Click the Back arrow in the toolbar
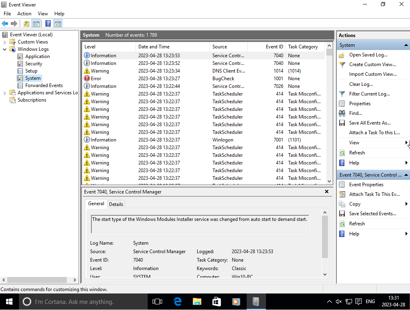 pos(5,24)
